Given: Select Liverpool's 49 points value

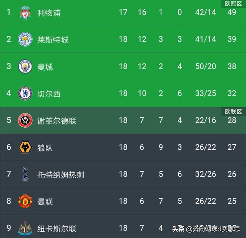Looking at the screenshot, I should click(232, 12).
